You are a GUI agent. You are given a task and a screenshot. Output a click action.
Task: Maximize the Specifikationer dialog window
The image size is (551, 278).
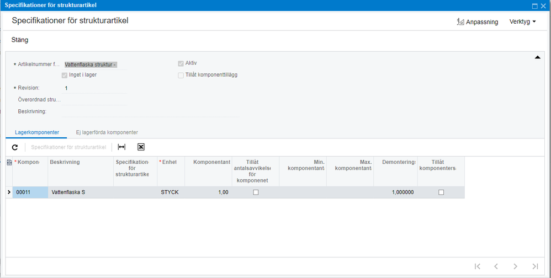click(535, 6)
